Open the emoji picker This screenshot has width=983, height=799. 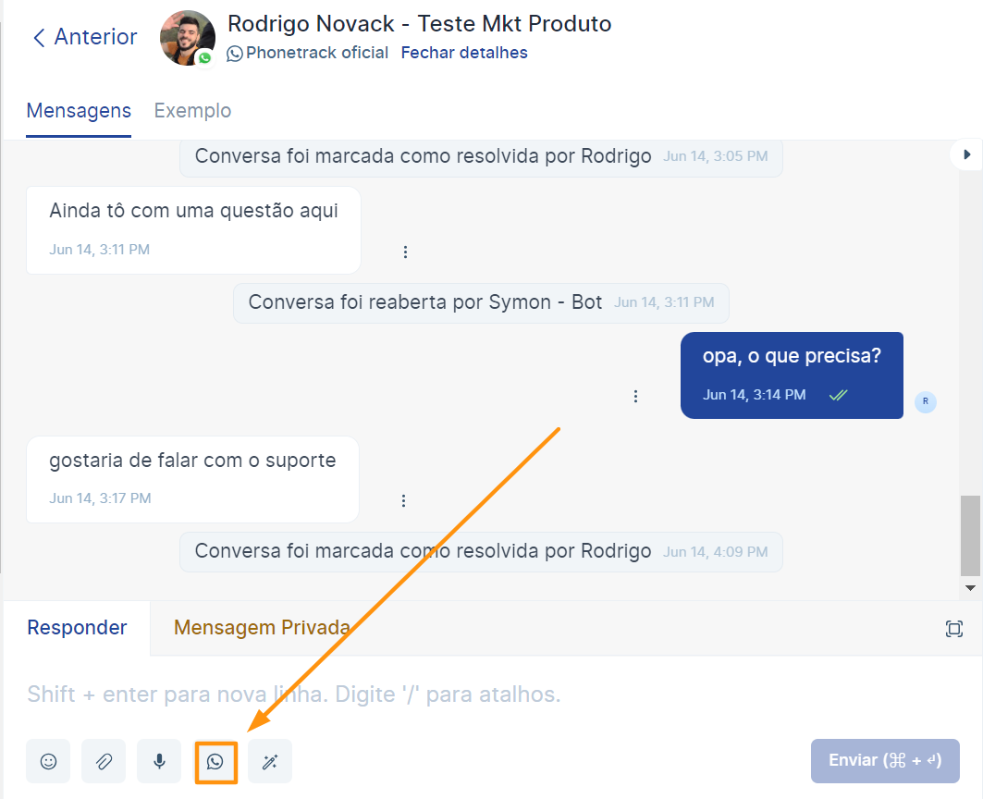tap(48, 761)
